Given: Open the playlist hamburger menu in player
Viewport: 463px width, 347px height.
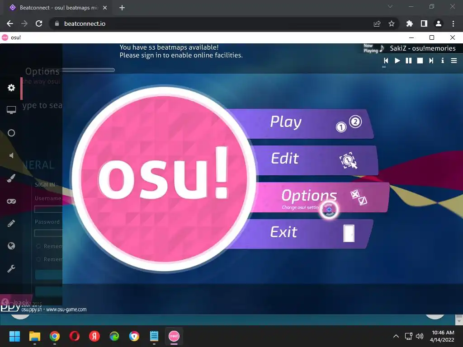Looking at the screenshot, I should click(454, 61).
